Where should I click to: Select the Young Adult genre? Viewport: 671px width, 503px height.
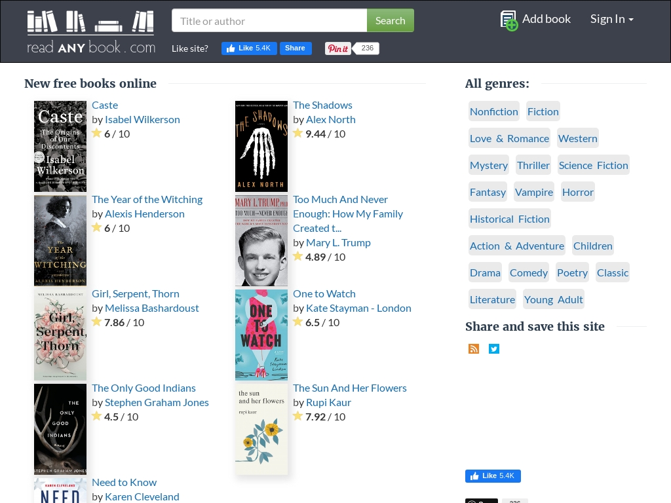[553, 300]
